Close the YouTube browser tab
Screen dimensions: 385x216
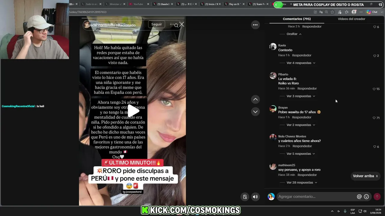point(148,4)
